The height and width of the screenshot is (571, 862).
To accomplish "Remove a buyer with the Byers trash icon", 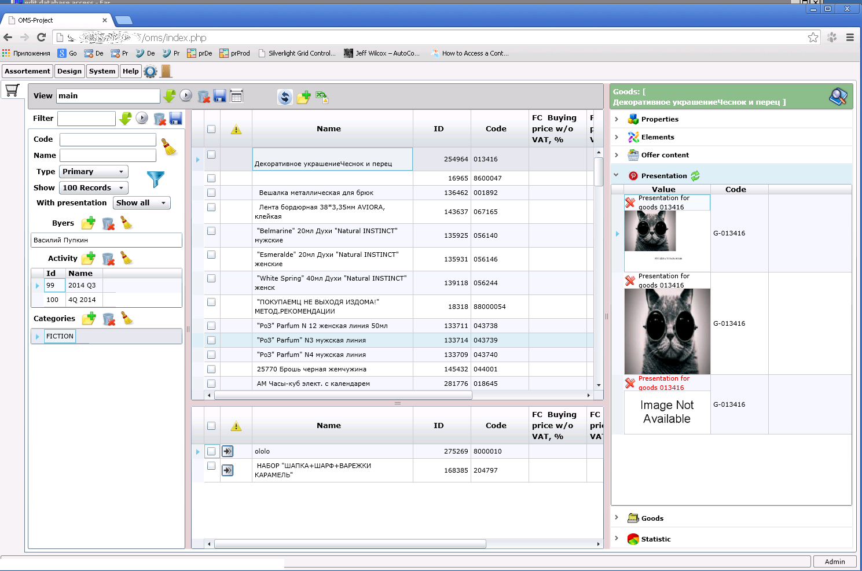I will 108,223.
